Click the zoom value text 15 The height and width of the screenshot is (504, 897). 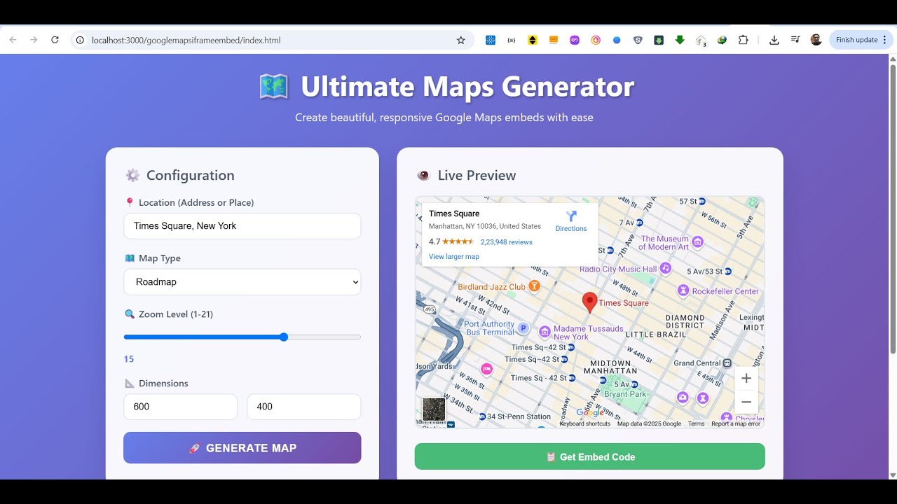click(129, 359)
